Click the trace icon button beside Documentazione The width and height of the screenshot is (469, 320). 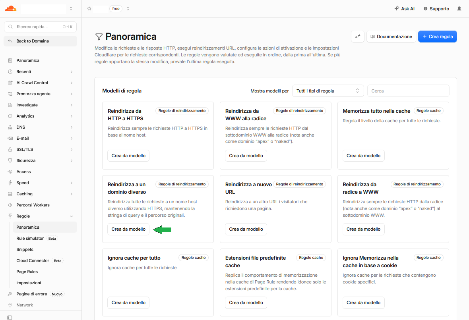coord(358,37)
